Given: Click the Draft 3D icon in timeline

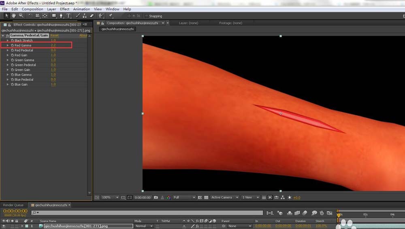Looking at the screenshot, I should coord(280,213).
